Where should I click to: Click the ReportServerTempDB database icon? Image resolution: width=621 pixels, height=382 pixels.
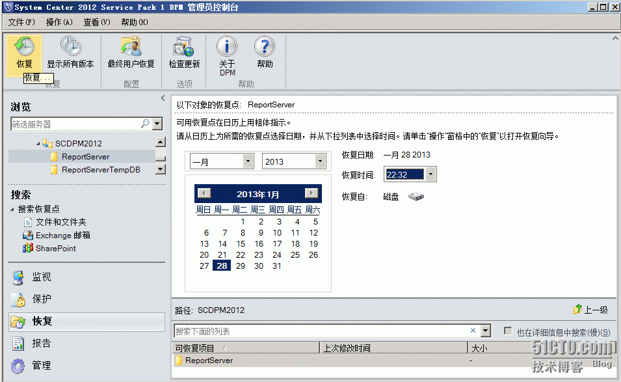coord(54,170)
